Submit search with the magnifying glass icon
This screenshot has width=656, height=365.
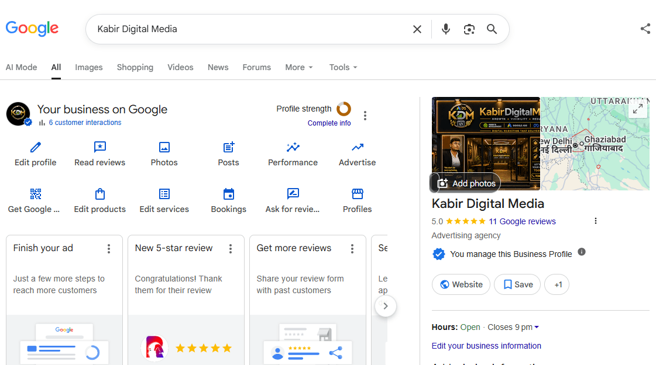tap(492, 29)
